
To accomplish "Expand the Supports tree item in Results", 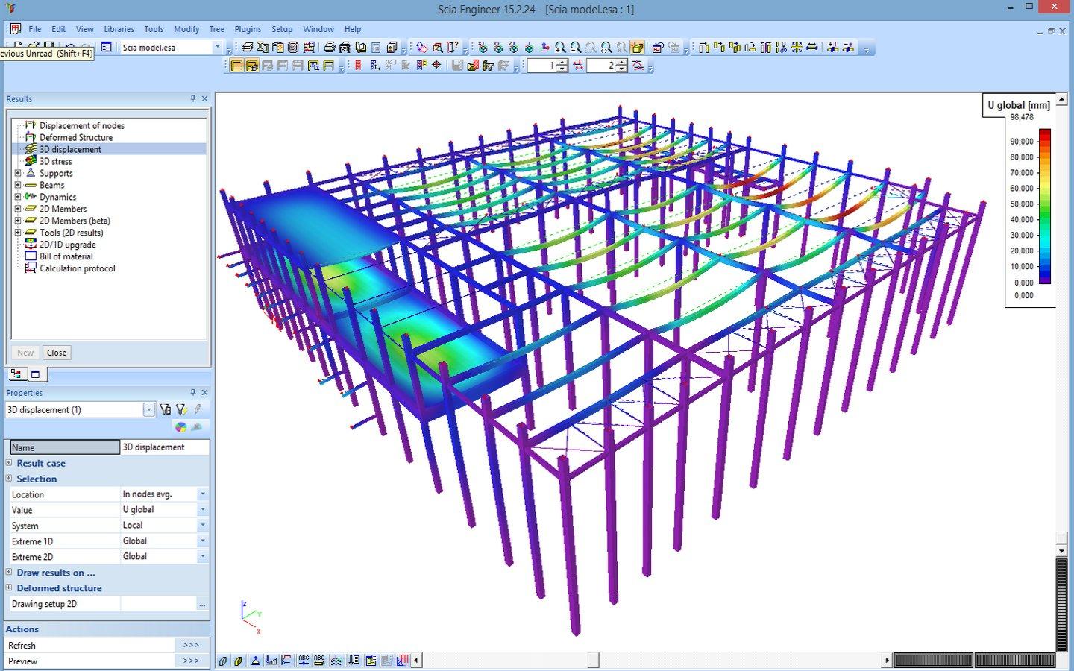I will click(19, 173).
